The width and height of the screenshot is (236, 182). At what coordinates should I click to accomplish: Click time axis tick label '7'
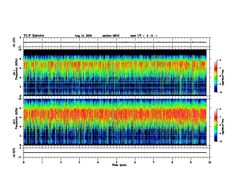pyautogui.click(x=154, y=162)
